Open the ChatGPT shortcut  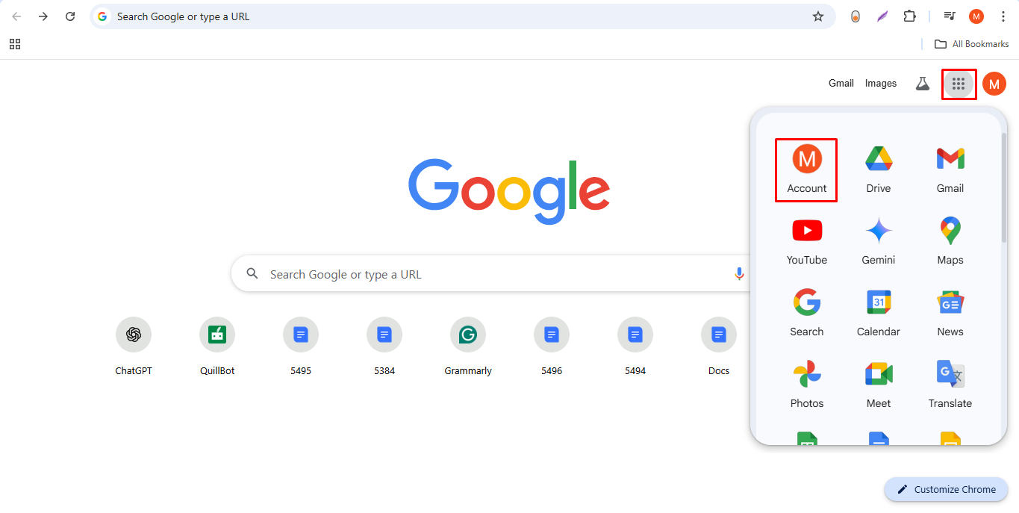pos(134,334)
